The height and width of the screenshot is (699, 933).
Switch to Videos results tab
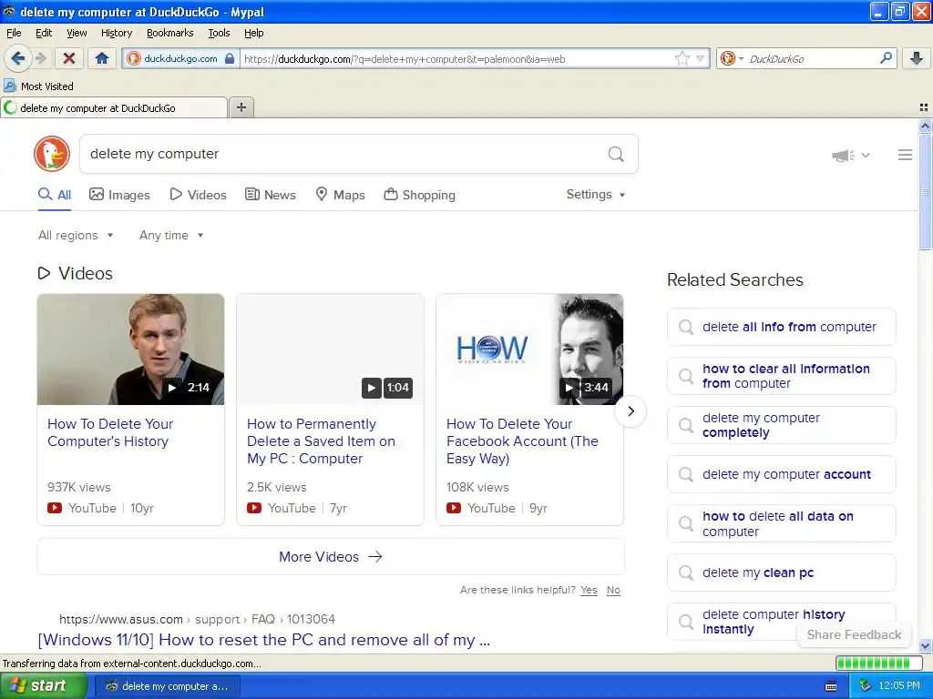[198, 195]
